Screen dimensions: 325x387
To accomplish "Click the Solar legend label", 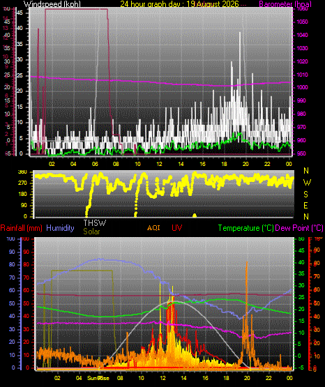I will pyautogui.click(x=91, y=232).
